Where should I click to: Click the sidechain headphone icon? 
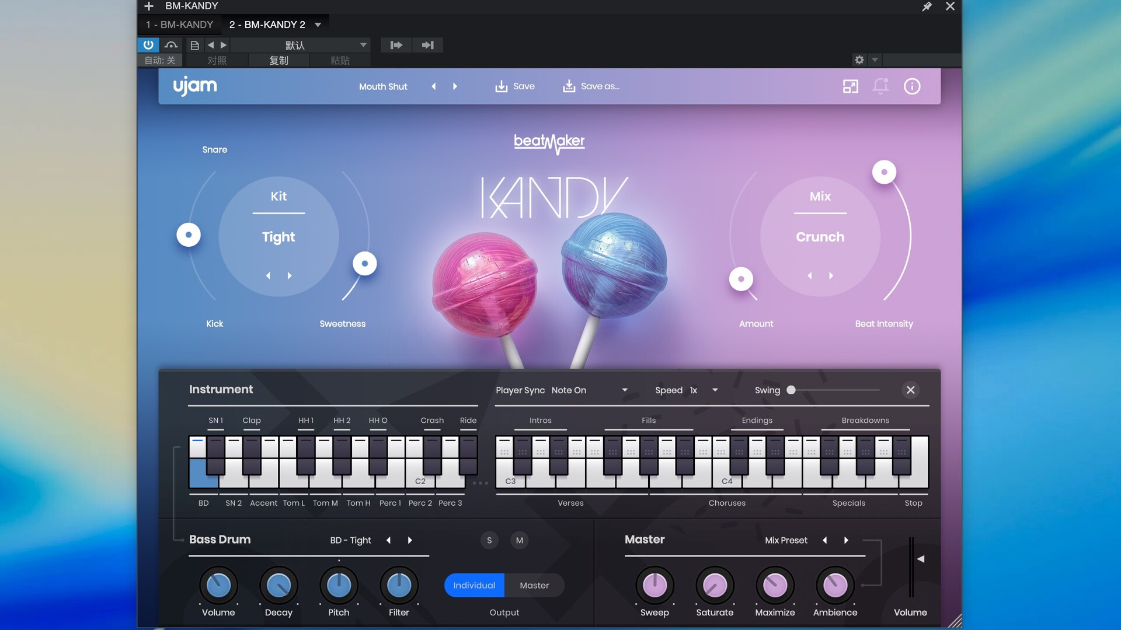click(171, 45)
